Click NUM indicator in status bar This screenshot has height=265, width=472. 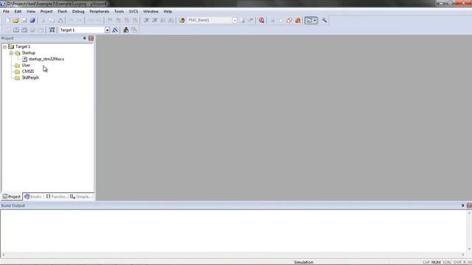(x=436, y=262)
